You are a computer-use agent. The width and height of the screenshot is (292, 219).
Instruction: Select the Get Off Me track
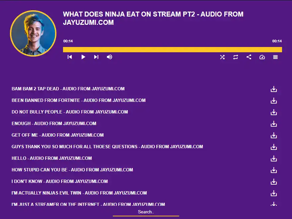coord(58,135)
